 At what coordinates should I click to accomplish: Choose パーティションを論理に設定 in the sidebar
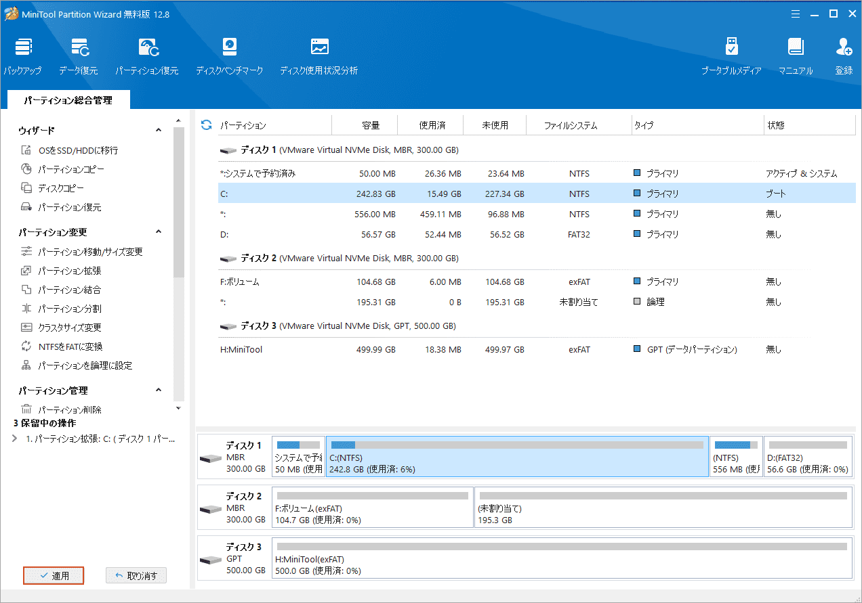[77, 365]
